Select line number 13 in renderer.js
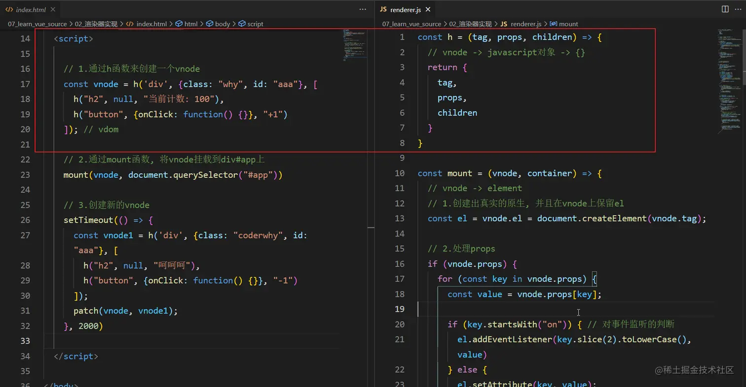 click(x=400, y=219)
